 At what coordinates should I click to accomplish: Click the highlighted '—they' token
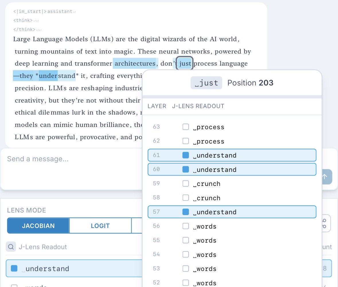click(23, 76)
